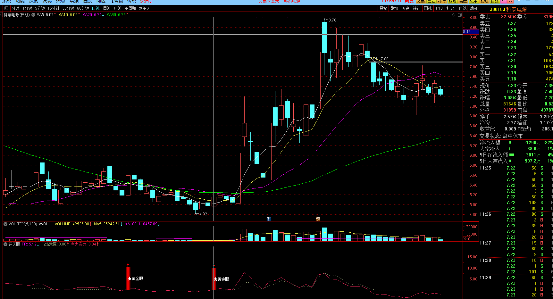
Task: Click the right ★黄金眼 signal marker
Action: coord(221,279)
